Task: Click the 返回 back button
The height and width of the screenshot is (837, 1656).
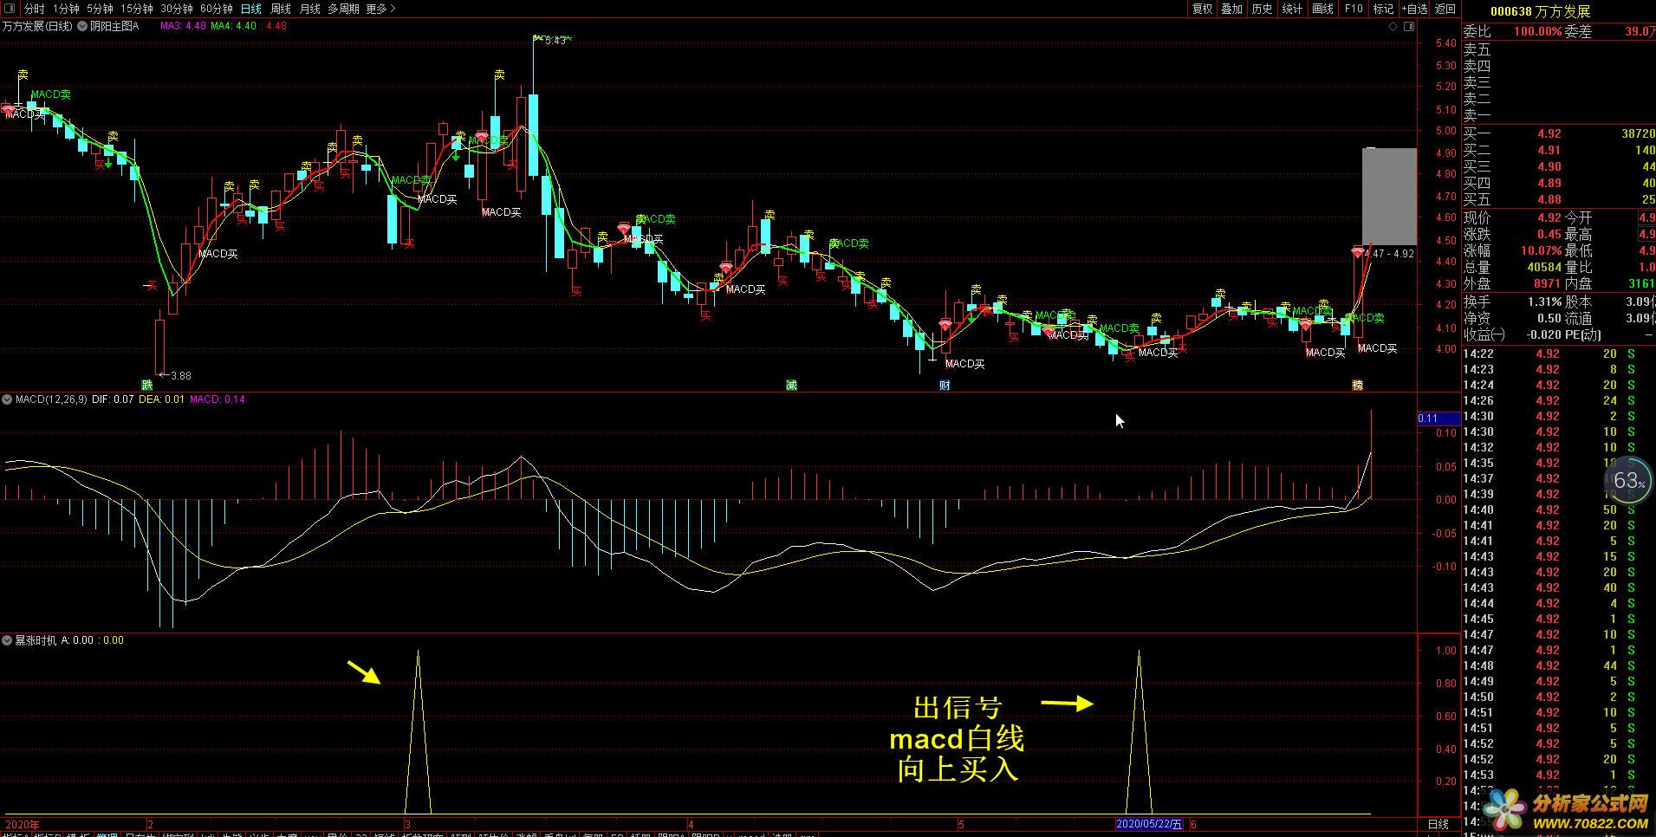Action: point(1445,9)
